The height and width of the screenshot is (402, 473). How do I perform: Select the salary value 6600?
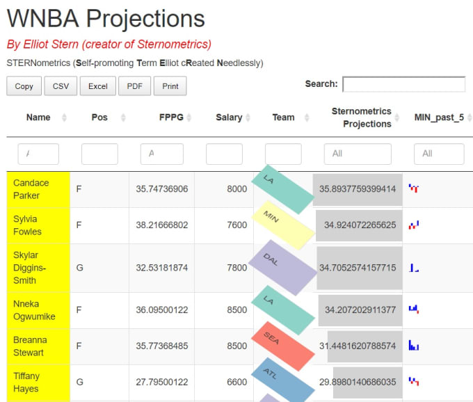236,382
